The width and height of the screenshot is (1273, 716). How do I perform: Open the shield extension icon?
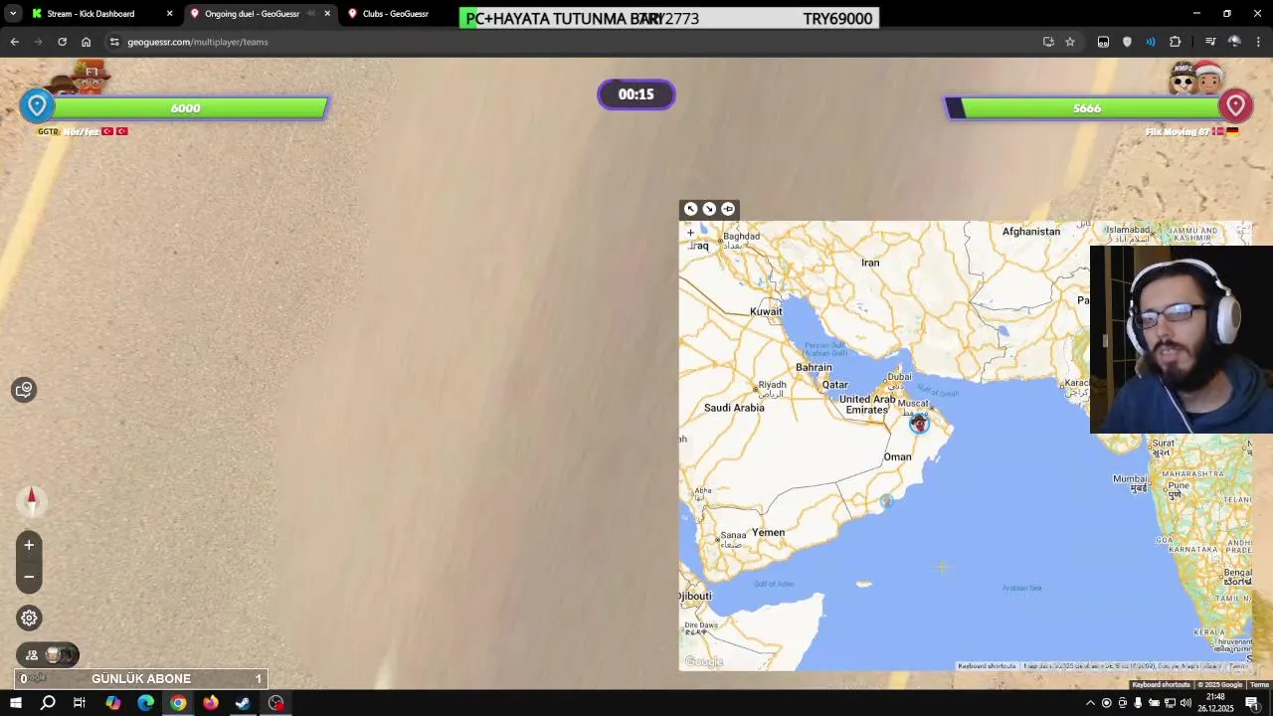[x=1127, y=42]
